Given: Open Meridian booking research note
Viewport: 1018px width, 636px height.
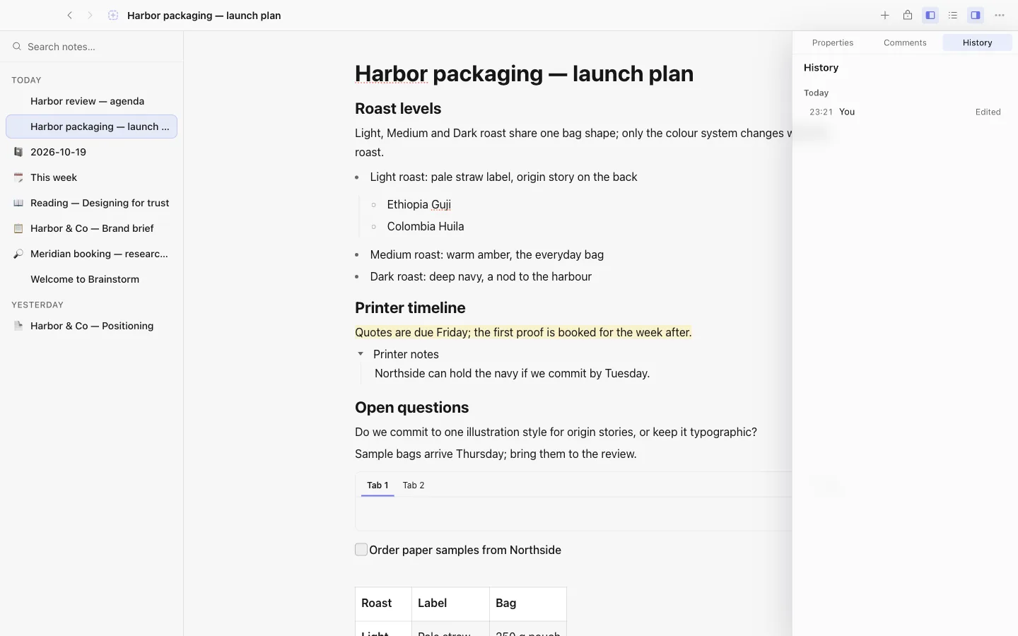Looking at the screenshot, I should pyautogui.click(x=91, y=254).
